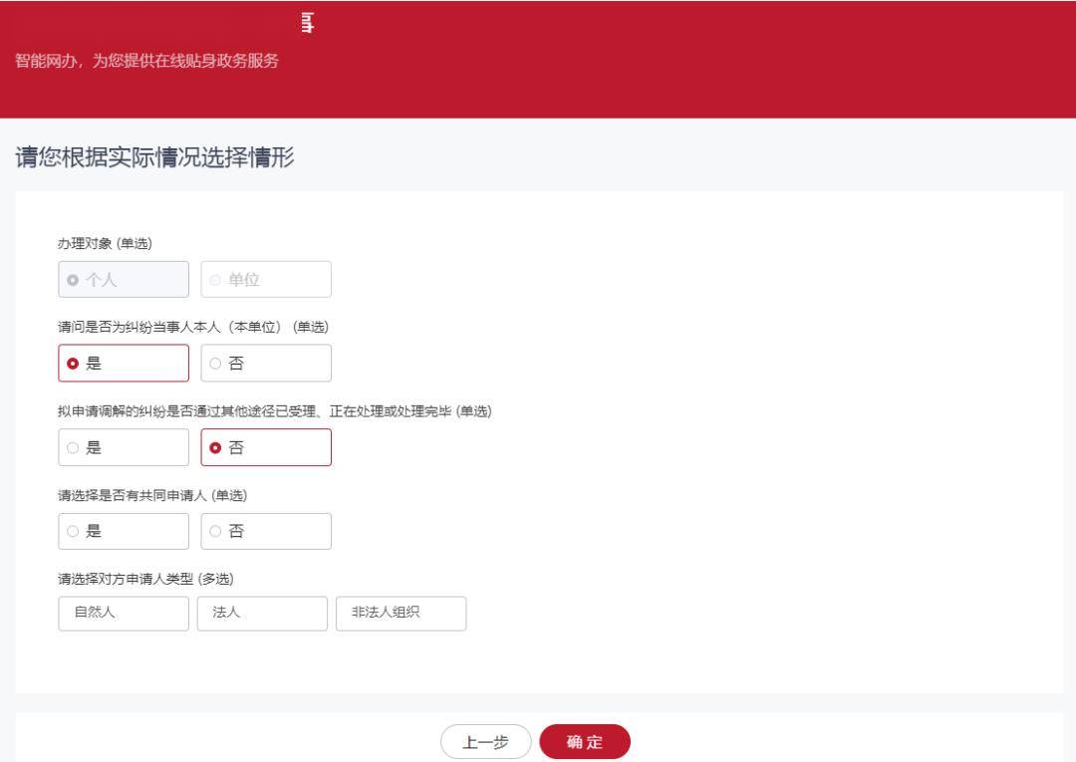Select 是 for 是否有共同申请人
Screen dimensions: 1076x762
click(x=123, y=531)
